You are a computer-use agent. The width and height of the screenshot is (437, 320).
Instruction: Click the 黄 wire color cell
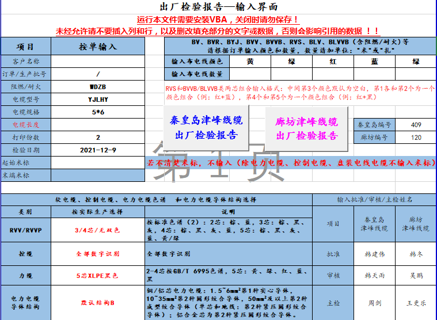(250, 61)
